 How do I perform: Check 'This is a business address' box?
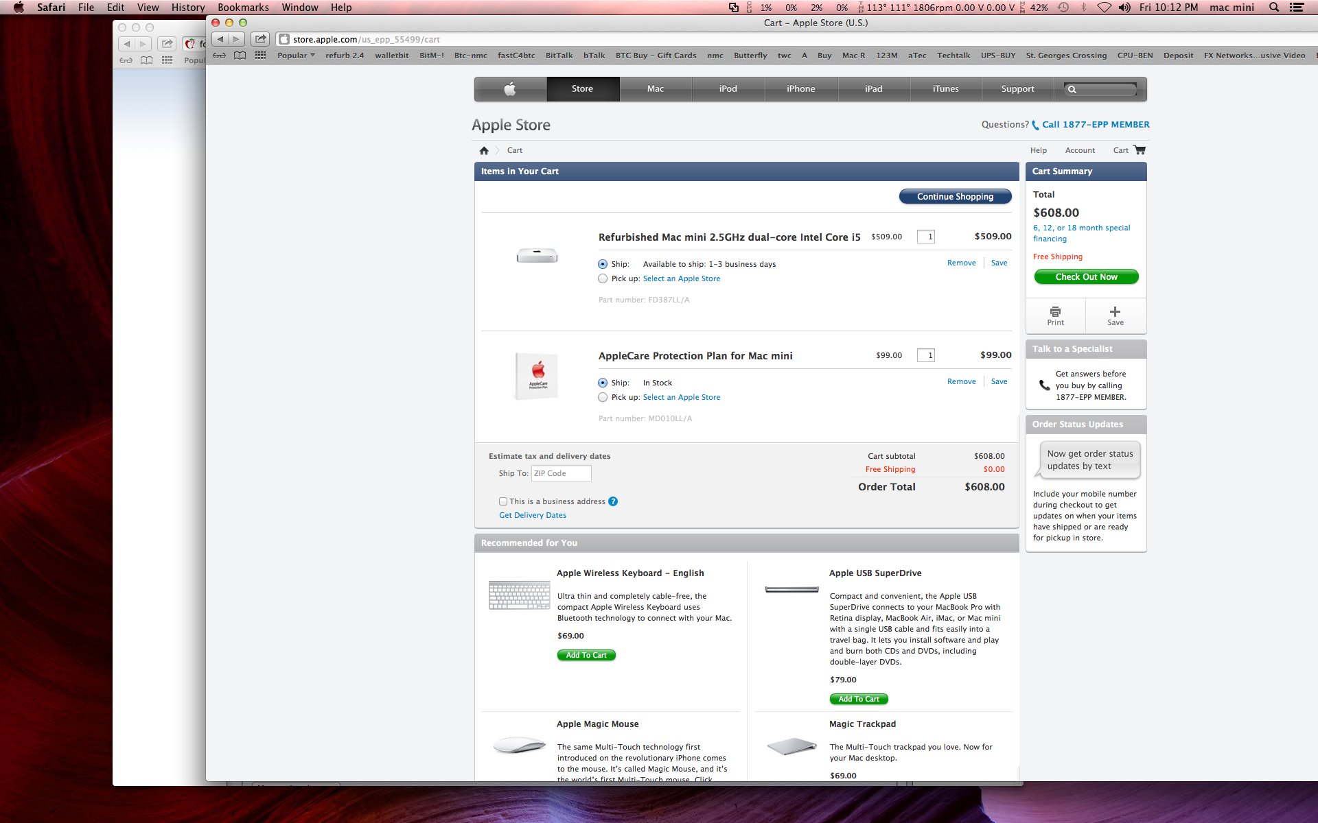click(x=503, y=501)
